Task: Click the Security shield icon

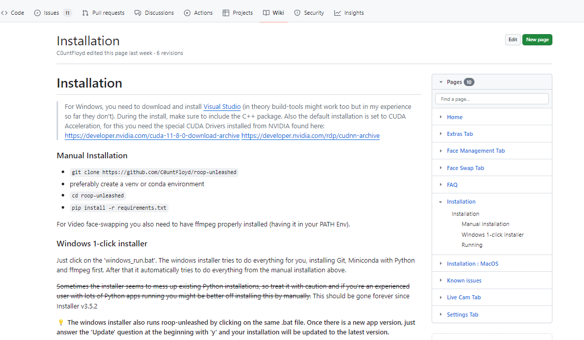Action: coord(297,13)
